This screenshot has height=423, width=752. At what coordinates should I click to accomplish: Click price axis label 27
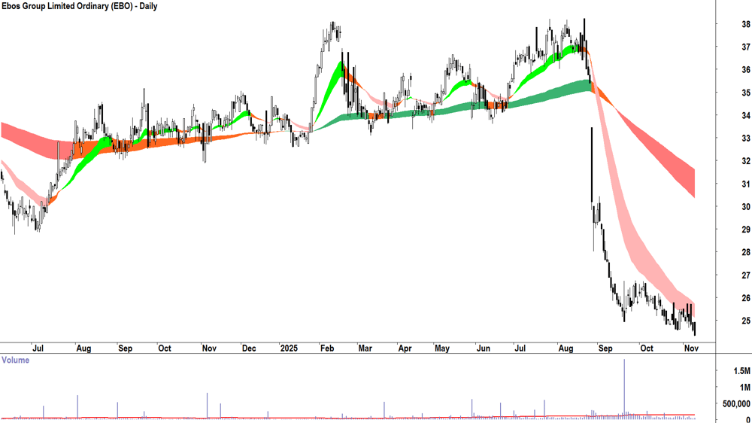coord(746,275)
